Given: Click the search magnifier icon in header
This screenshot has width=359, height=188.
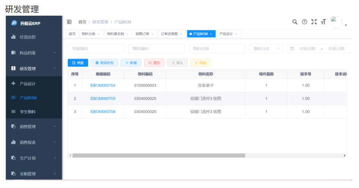Looking at the screenshot, I should [x=295, y=22].
